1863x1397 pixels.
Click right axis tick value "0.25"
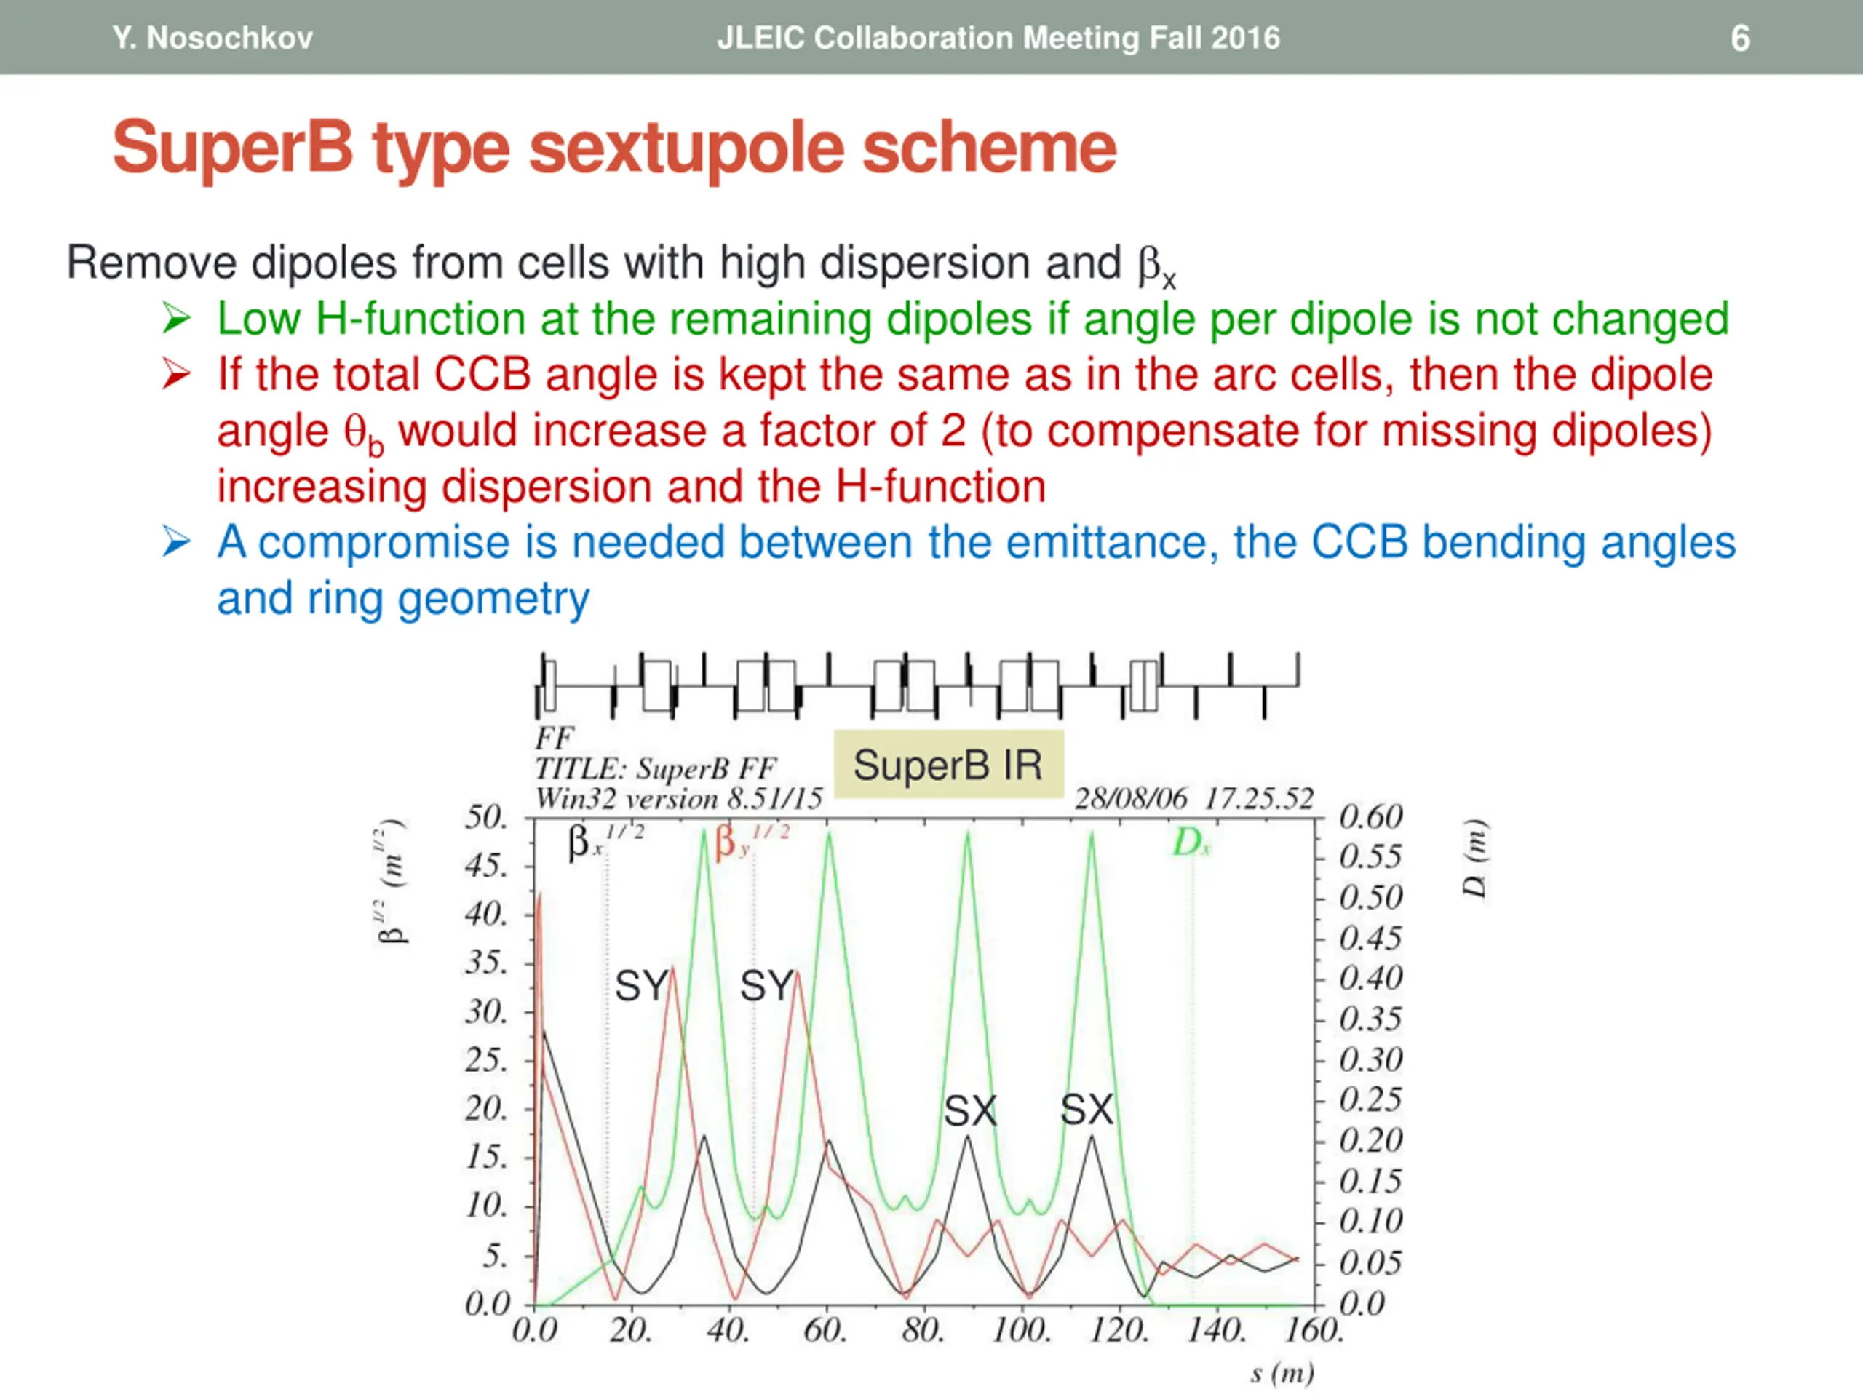pyautogui.click(x=1371, y=1099)
